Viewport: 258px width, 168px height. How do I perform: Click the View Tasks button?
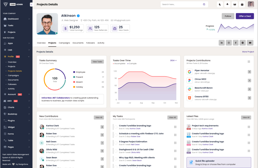tap(97, 61)
